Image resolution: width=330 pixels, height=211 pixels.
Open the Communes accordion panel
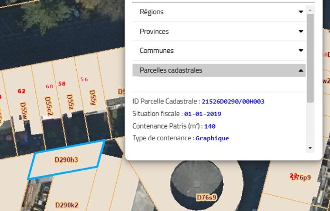point(219,51)
